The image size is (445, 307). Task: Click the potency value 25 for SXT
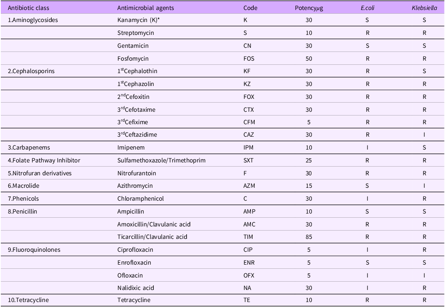tap(309, 160)
